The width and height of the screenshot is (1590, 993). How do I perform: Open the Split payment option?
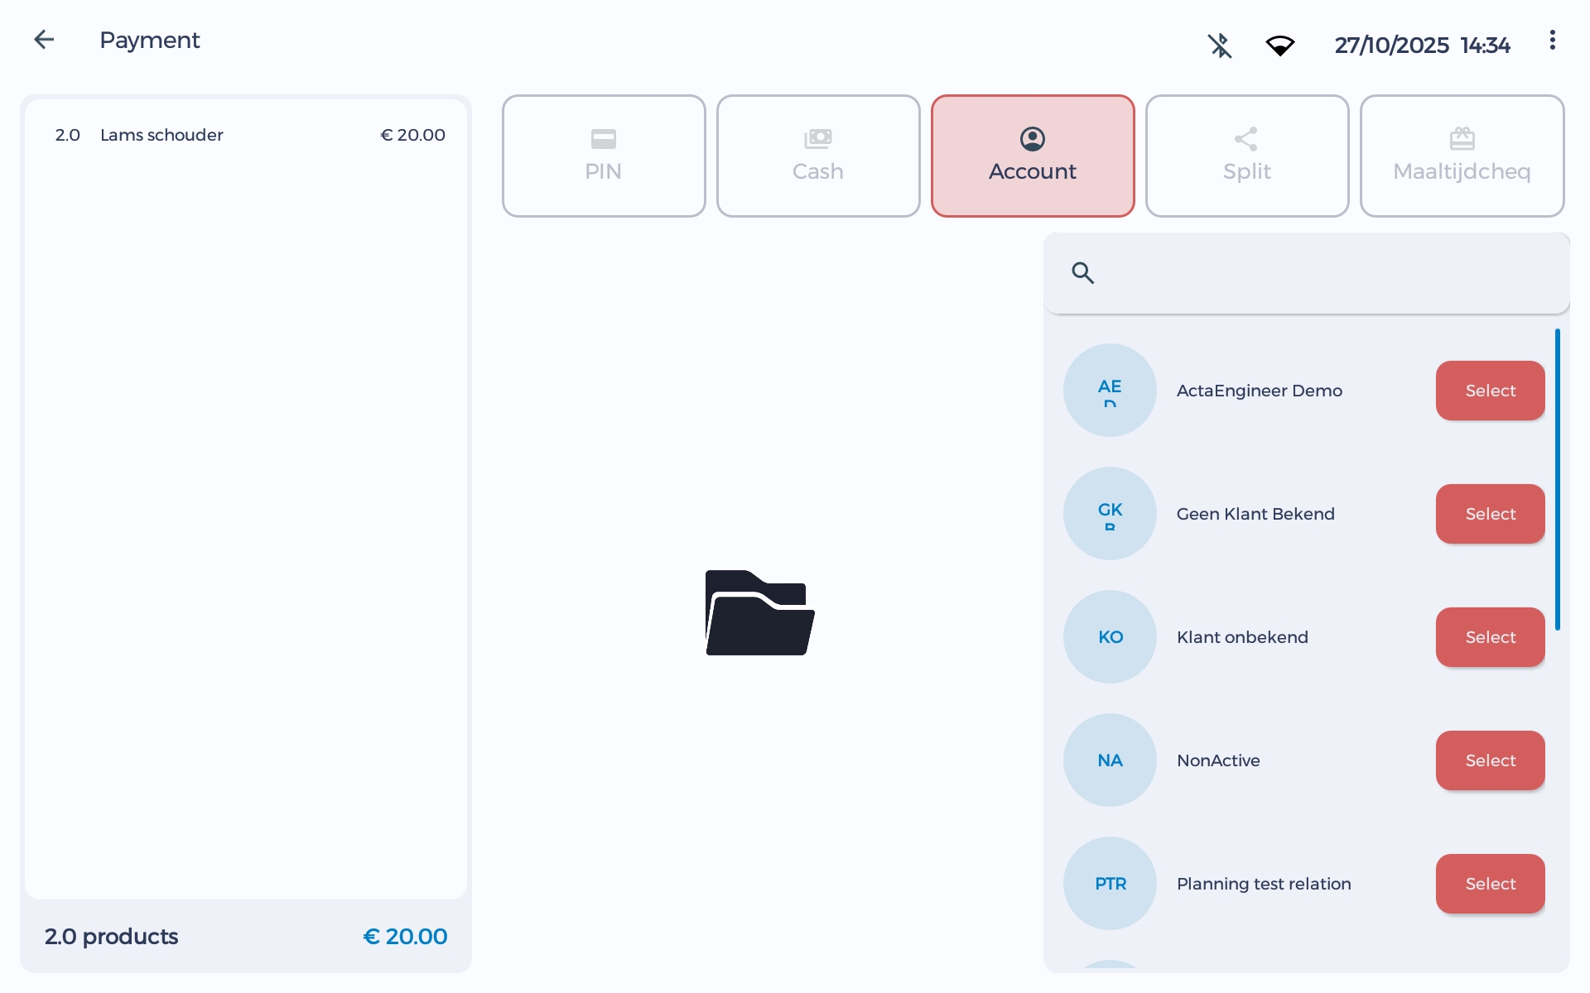pyautogui.click(x=1247, y=156)
